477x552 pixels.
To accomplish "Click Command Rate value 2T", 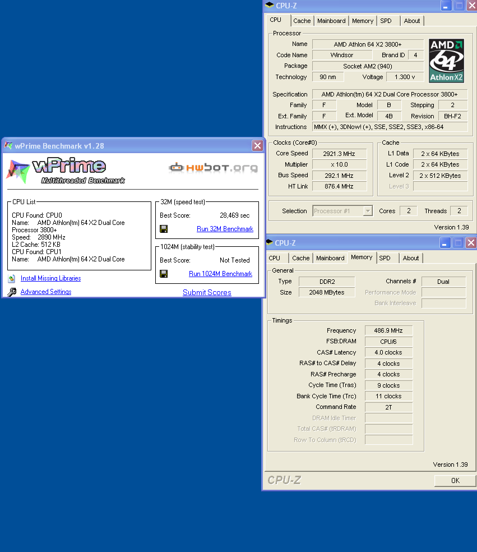I will pos(388,407).
